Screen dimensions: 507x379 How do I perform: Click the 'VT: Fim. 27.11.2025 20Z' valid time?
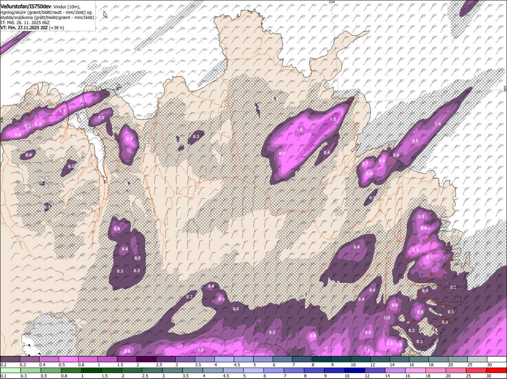[x=24, y=28]
